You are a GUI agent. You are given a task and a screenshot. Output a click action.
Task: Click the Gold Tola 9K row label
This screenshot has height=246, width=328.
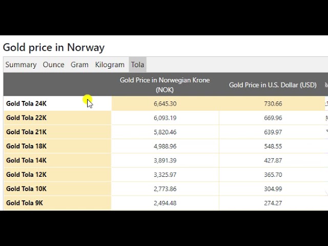[x=25, y=203]
